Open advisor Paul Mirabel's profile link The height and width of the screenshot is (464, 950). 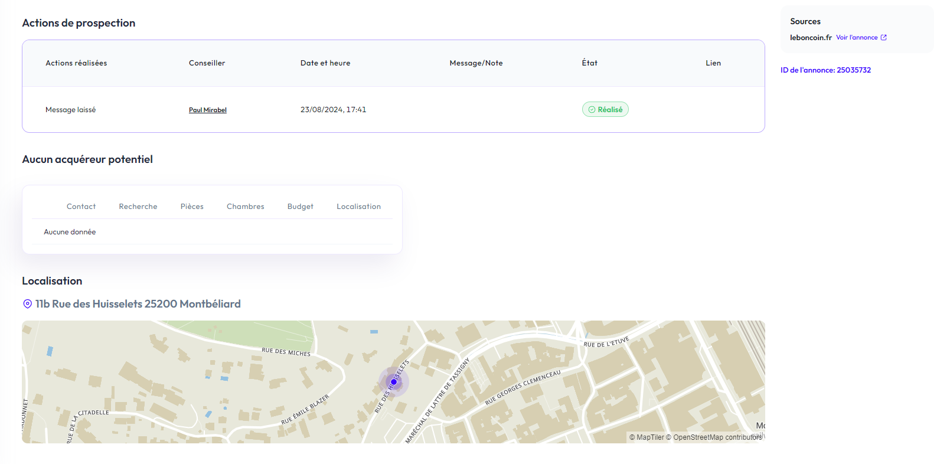coord(207,110)
